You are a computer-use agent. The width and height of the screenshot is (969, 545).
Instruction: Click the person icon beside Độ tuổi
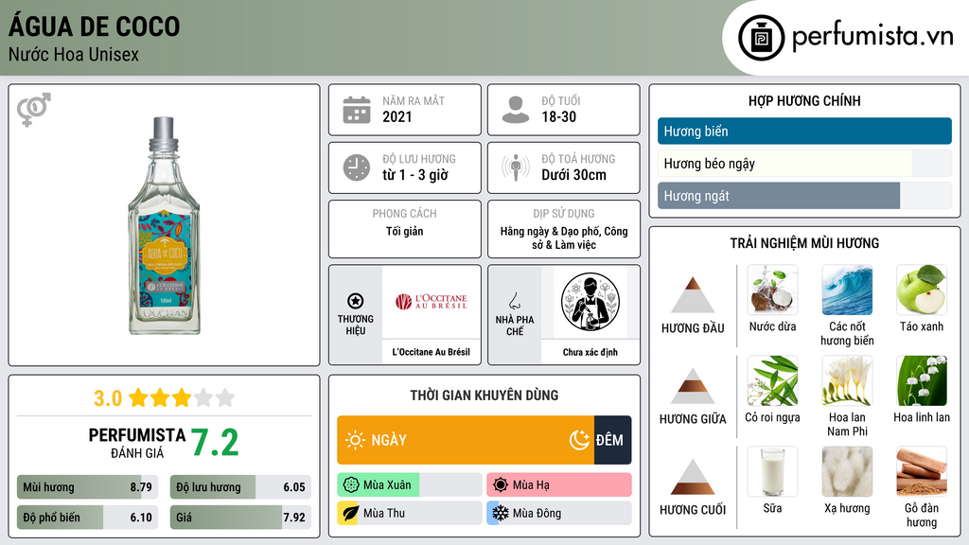(516, 110)
